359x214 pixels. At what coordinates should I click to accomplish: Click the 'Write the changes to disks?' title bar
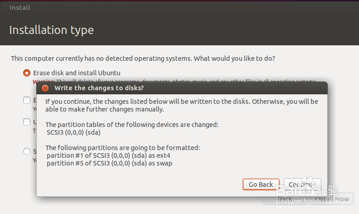pos(182,88)
